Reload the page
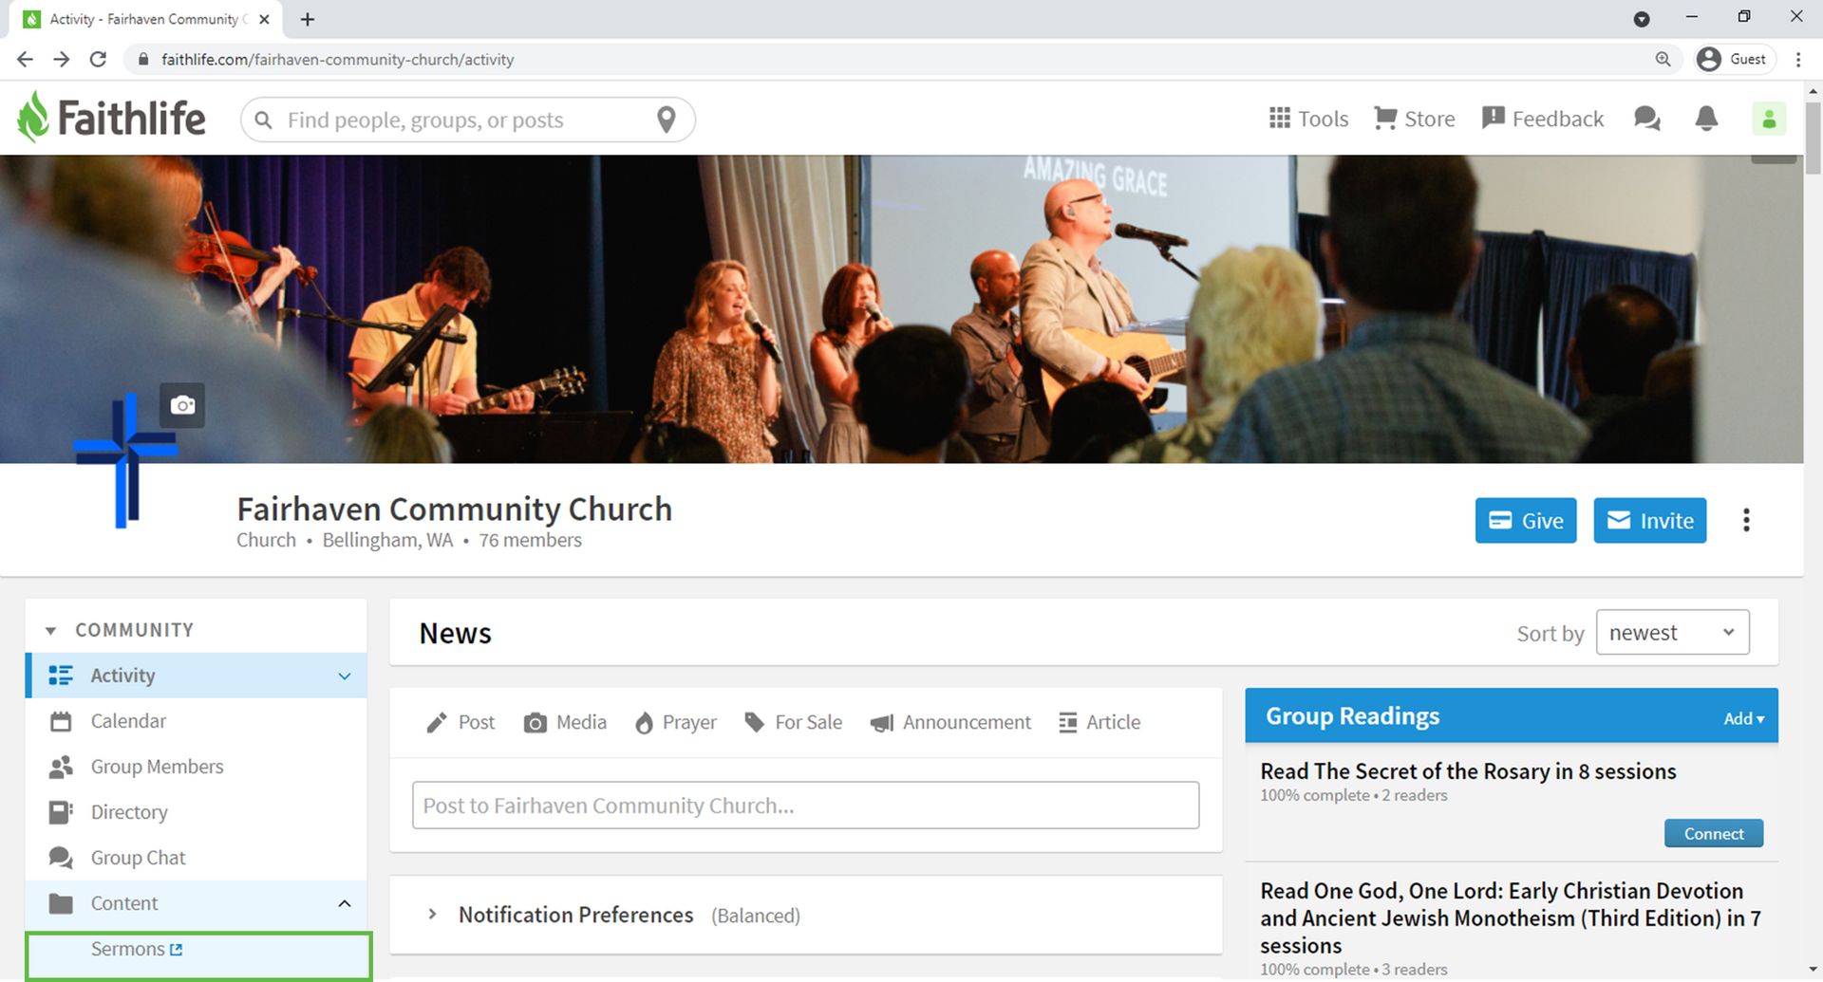Image resolution: width=1823 pixels, height=982 pixels. click(98, 59)
